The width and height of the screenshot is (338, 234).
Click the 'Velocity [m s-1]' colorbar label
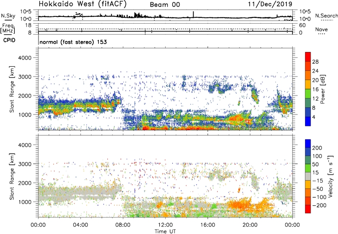(x=330, y=177)
